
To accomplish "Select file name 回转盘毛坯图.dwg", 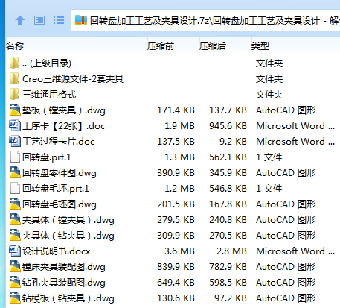I will (x=60, y=204).
